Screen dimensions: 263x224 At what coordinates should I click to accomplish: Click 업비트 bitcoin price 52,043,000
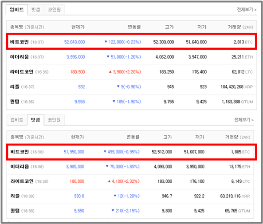[x=75, y=42]
